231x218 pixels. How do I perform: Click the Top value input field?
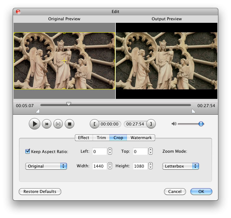tap(140, 151)
